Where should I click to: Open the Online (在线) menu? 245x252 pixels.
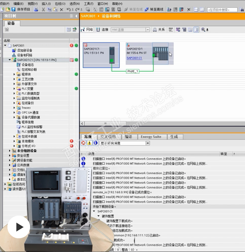click(x=60, y=4)
